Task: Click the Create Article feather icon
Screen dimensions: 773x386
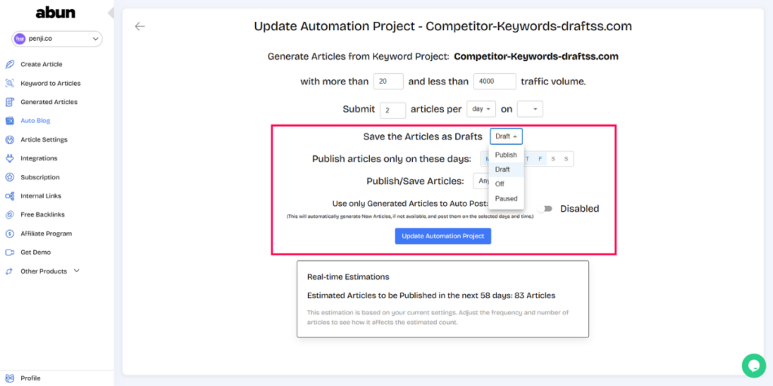Action: [9, 64]
